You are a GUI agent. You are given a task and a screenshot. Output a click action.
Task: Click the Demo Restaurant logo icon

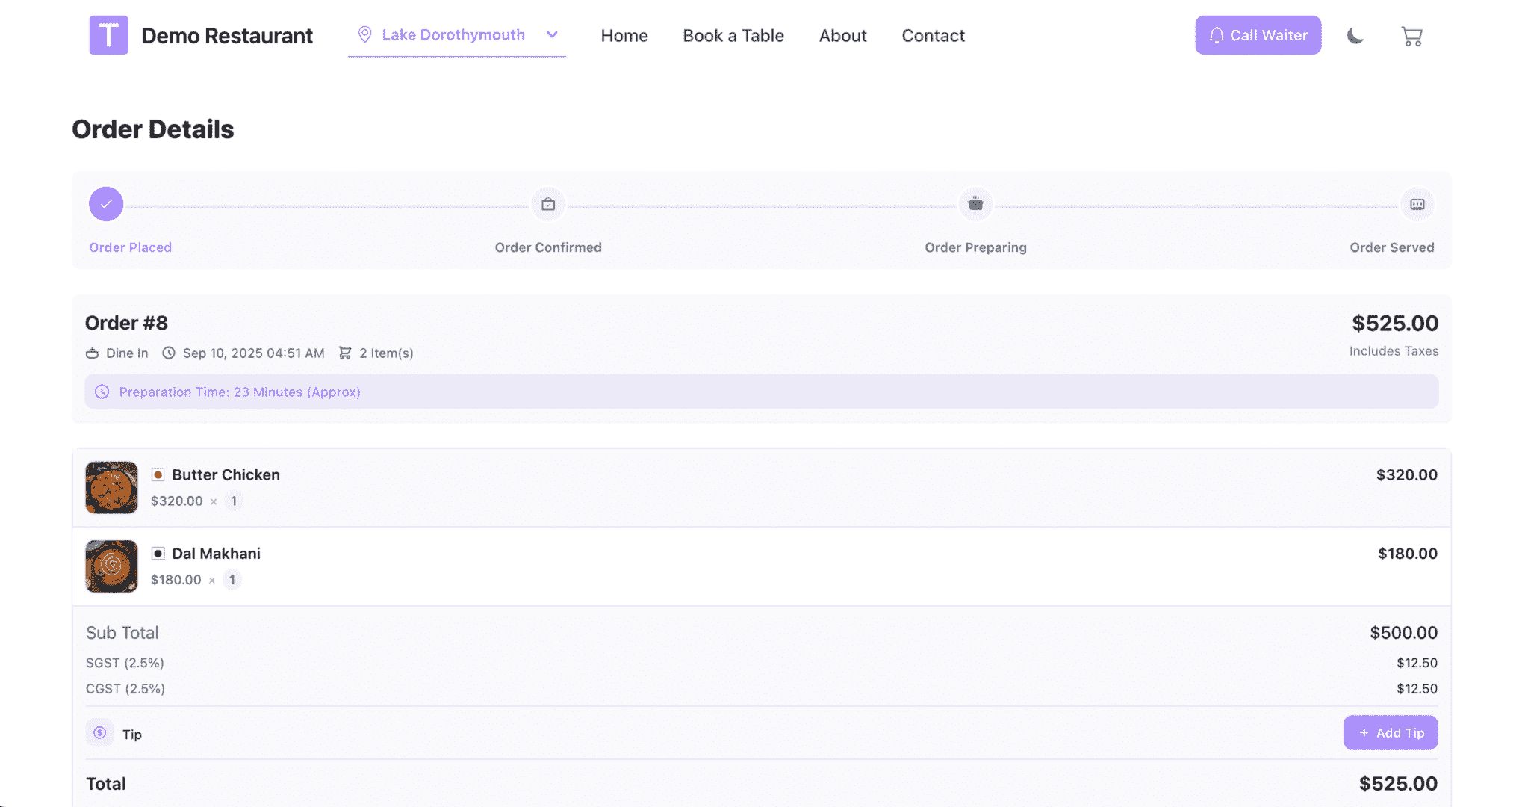tap(109, 34)
